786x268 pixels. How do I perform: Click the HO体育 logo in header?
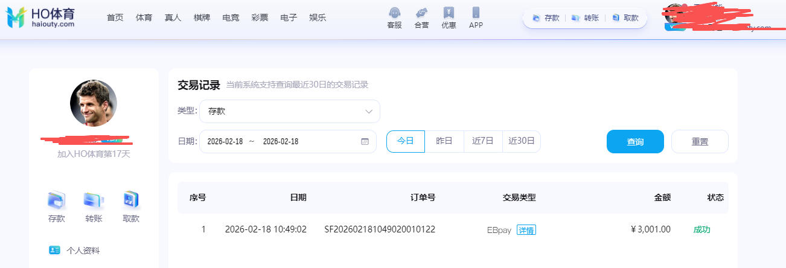tap(40, 18)
